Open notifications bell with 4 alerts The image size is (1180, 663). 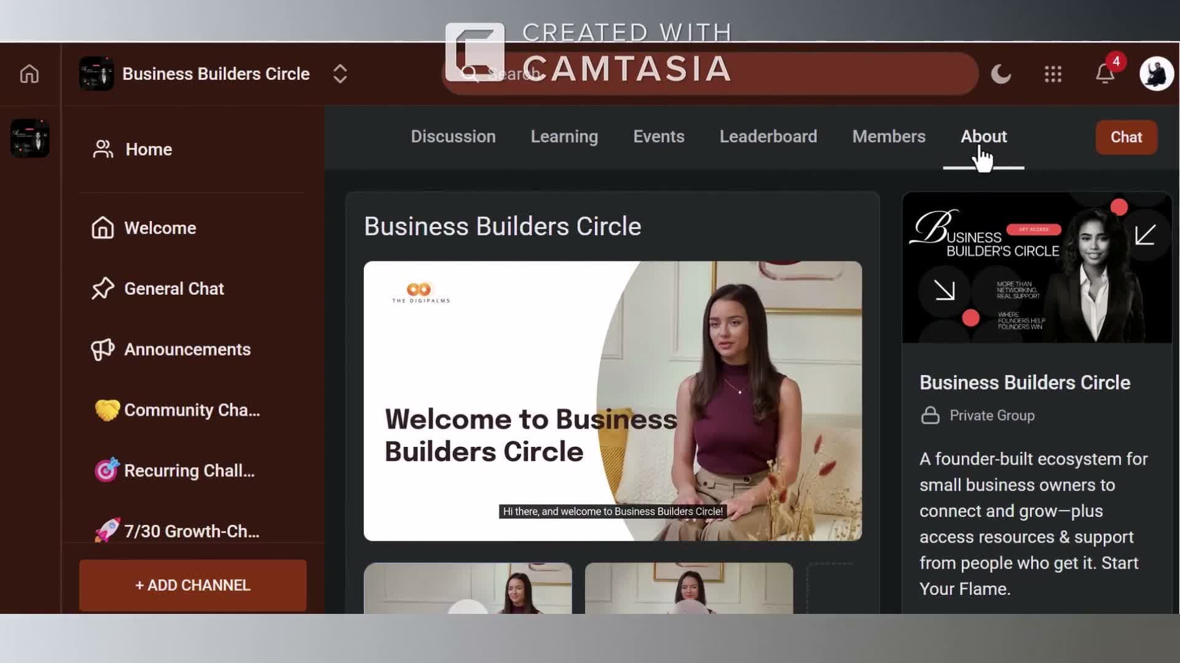[1105, 74]
